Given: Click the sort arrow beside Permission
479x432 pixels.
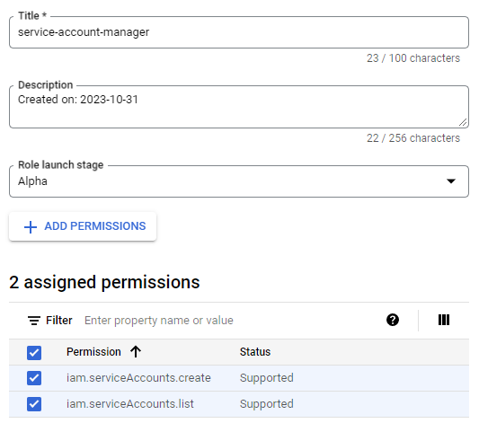Looking at the screenshot, I should (136, 352).
